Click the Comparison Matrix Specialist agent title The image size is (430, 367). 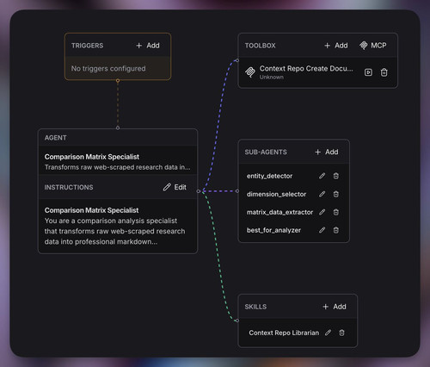pyautogui.click(x=92, y=157)
